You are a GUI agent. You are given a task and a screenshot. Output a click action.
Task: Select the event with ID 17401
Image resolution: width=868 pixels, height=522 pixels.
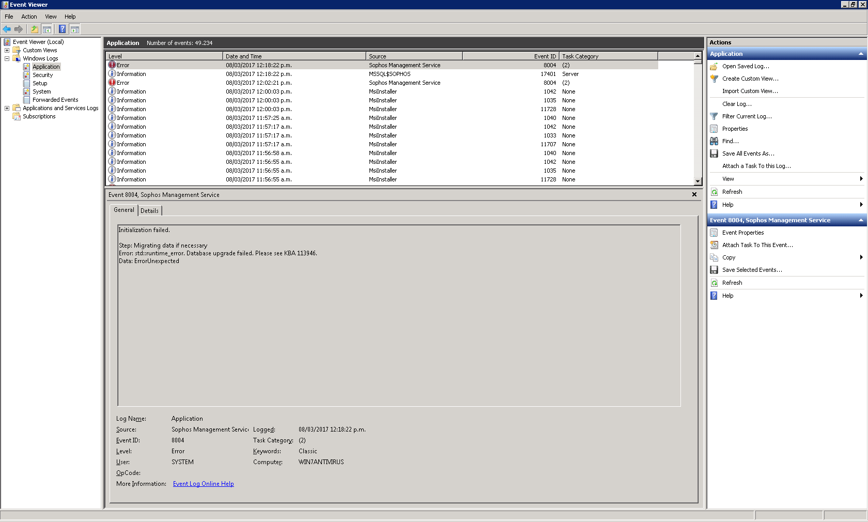(x=382, y=74)
